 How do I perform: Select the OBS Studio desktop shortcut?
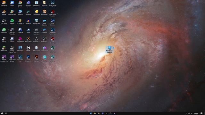(x=4, y=21)
